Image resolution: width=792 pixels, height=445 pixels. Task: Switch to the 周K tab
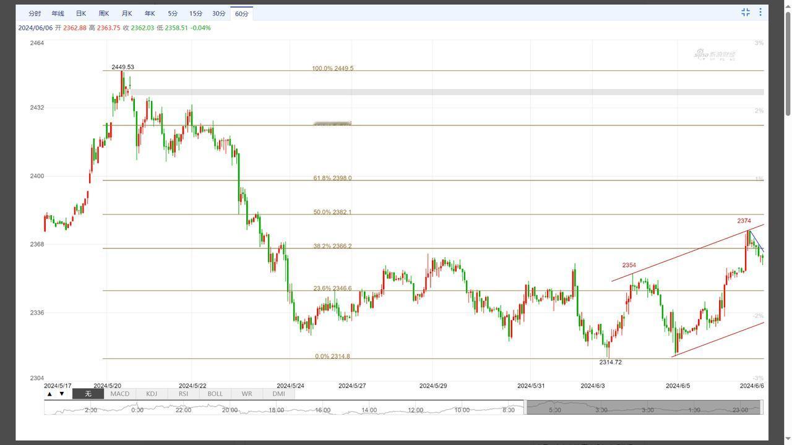coord(104,14)
